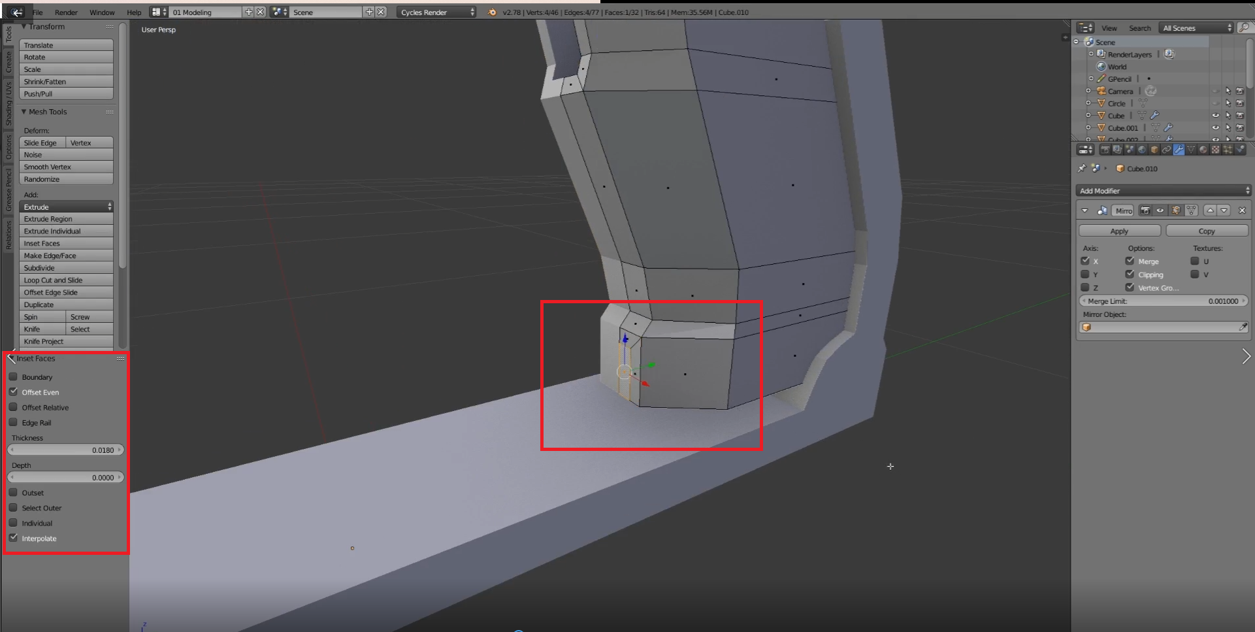Enable Individual checkbox

(x=13, y=523)
